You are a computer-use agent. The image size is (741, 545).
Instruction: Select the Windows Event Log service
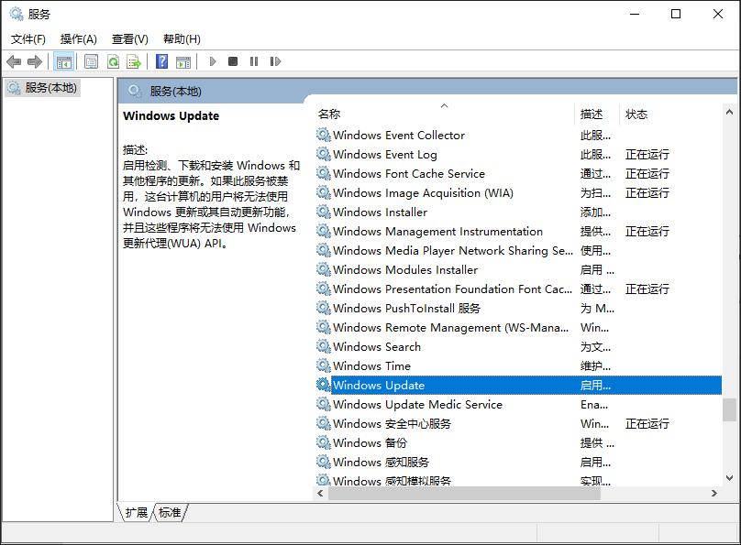[x=387, y=154]
